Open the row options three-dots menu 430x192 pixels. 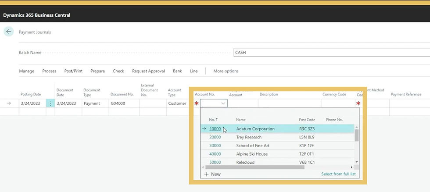pos(50,103)
